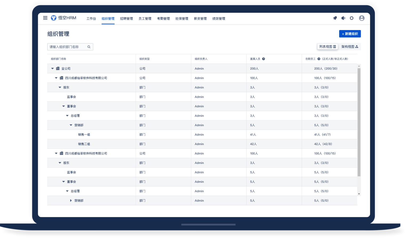Switch to 架构视图 structure view
The height and width of the screenshot is (238, 406).
pos(350,47)
